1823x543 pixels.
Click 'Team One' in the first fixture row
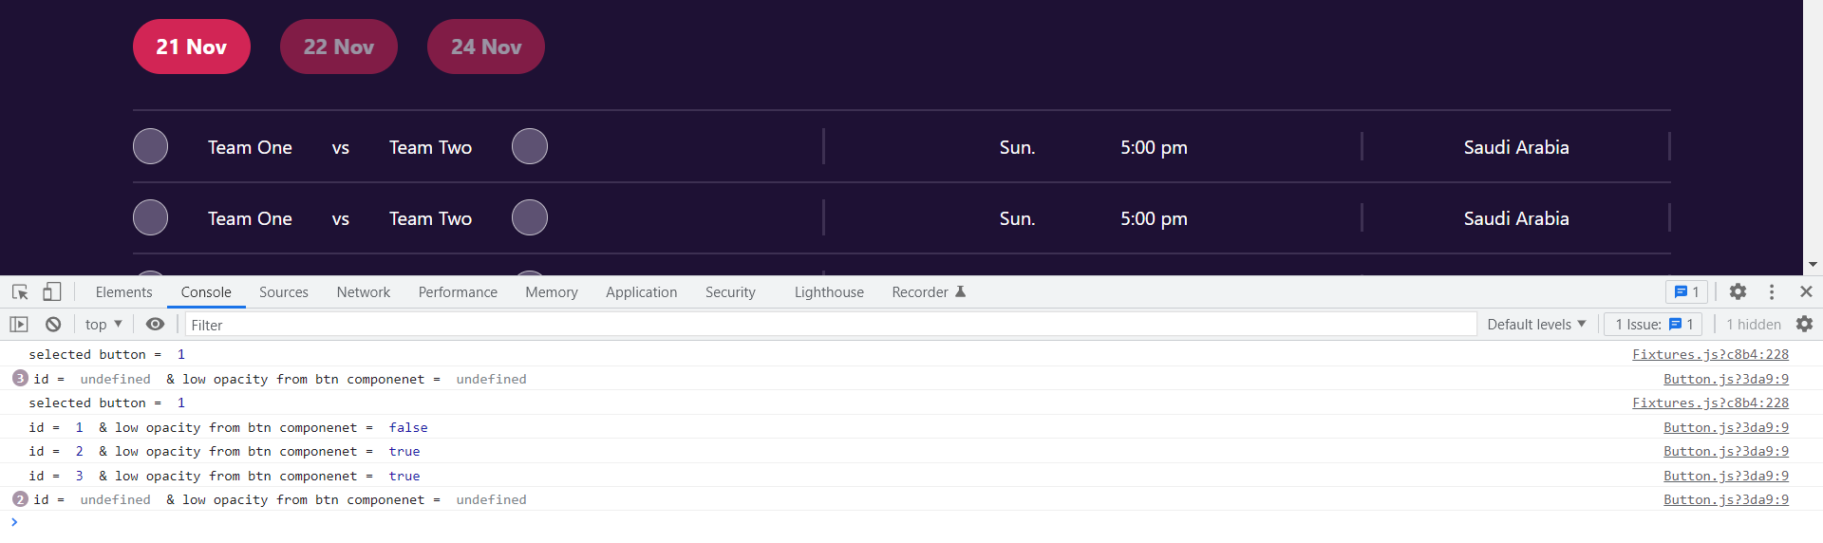[x=250, y=147]
